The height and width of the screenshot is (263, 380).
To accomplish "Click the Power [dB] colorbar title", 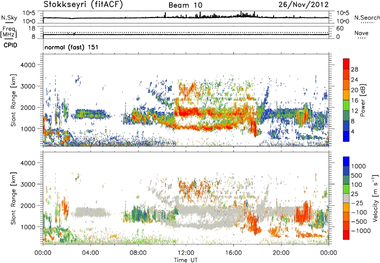I will [x=363, y=100].
